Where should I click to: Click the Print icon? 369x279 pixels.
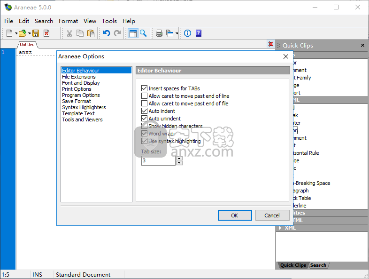(159, 33)
